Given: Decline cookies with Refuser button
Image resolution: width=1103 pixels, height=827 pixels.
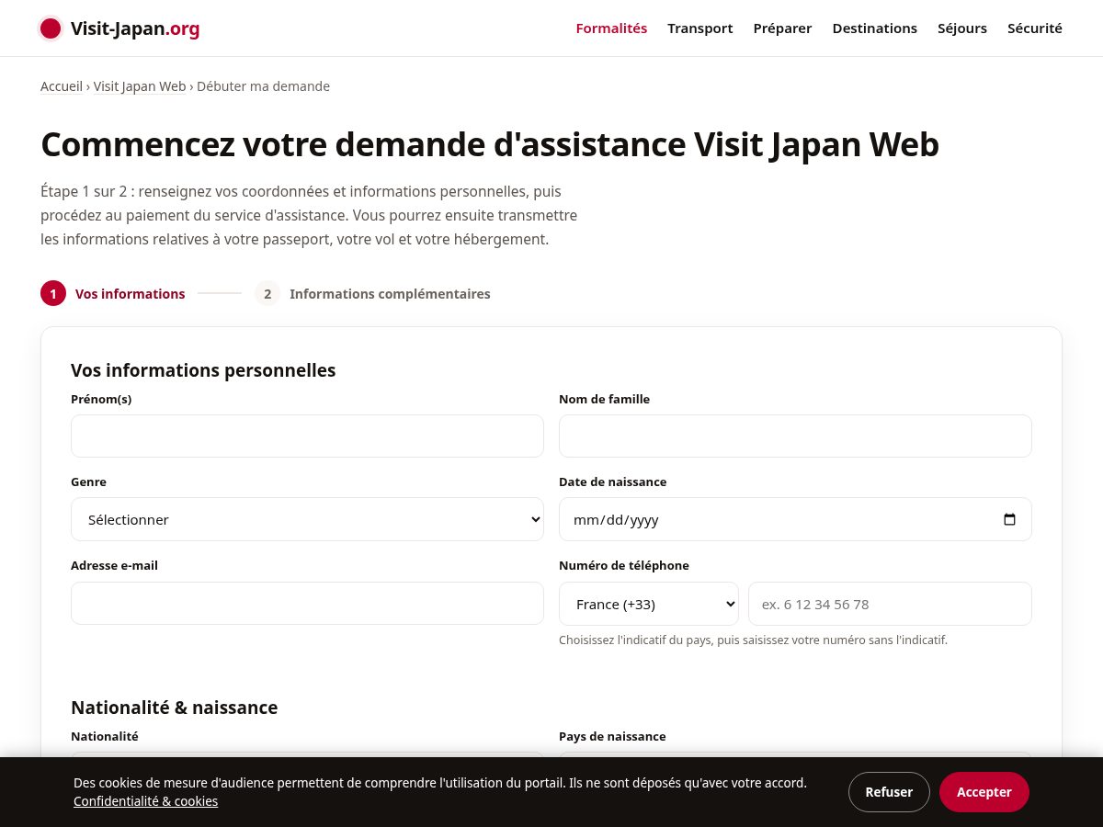Looking at the screenshot, I should [x=889, y=792].
